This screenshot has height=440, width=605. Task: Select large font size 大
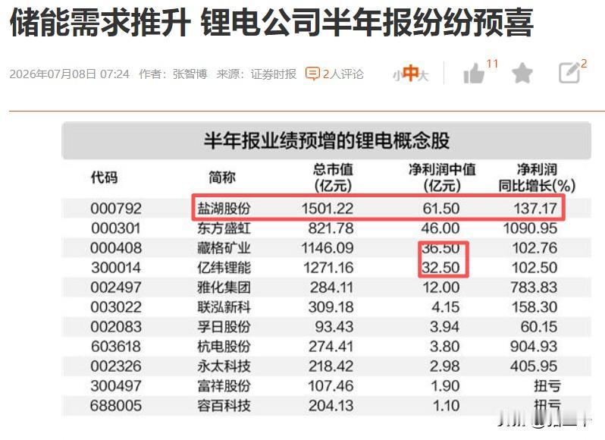coord(423,76)
